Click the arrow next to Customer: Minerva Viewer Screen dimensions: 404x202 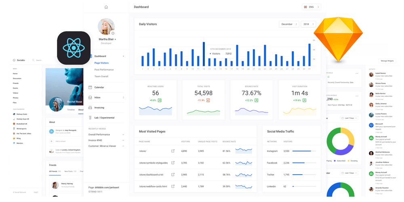click(x=123, y=146)
